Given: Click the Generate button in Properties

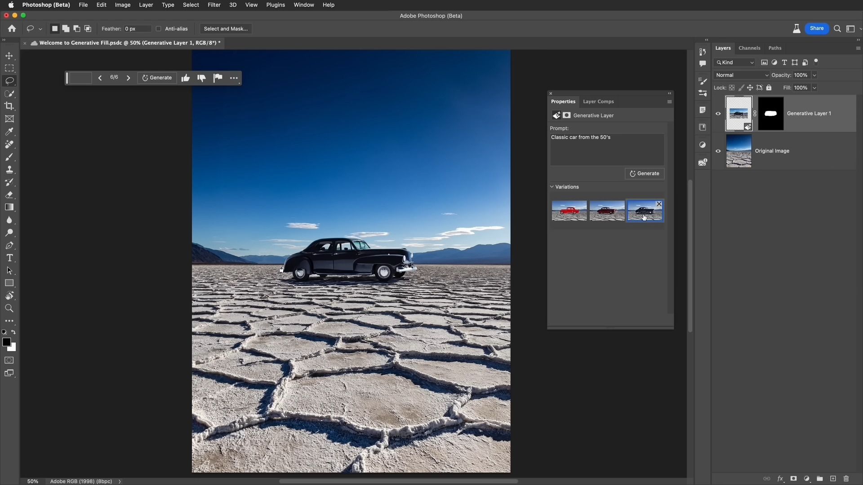Looking at the screenshot, I should pyautogui.click(x=645, y=173).
